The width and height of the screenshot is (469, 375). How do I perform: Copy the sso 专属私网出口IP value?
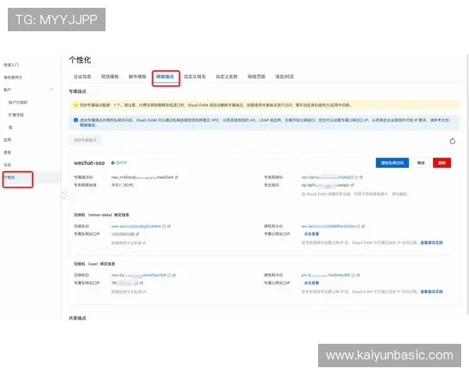click(x=141, y=283)
